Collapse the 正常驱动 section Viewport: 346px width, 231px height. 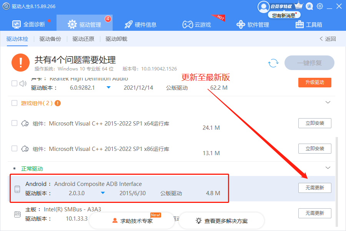pyautogui.click(x=328, y=168)
